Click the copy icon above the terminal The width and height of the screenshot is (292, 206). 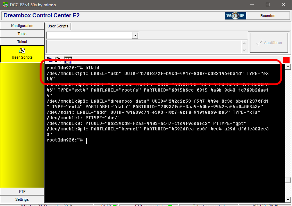[50, 60]
